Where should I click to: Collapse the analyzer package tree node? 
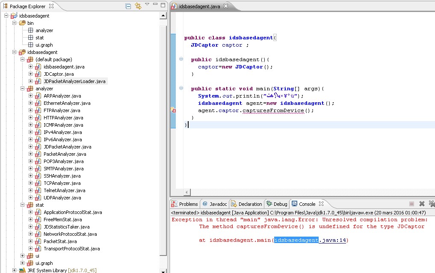[23, 89]
